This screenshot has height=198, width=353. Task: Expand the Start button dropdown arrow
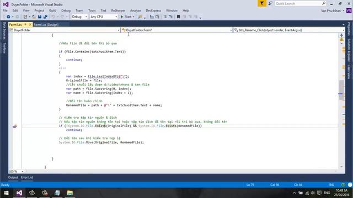click(x=133, y=17)
